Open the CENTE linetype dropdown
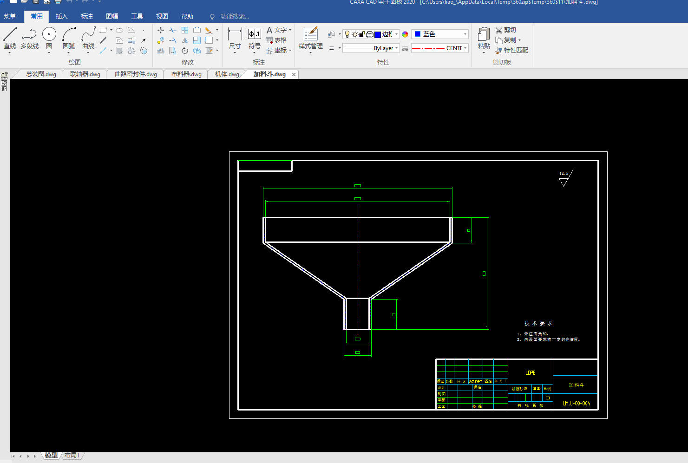The height and width of the screenshot is (463, 688). point(440,48)
